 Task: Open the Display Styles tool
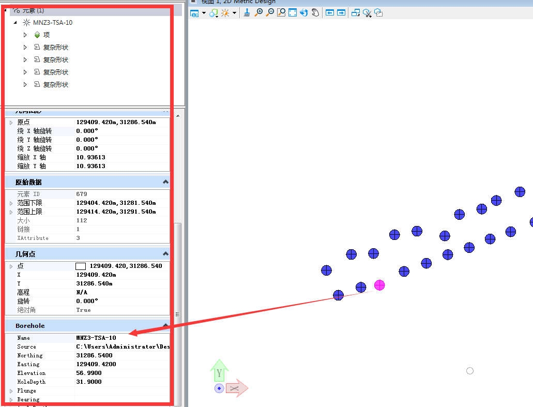(x=214, y=13)
